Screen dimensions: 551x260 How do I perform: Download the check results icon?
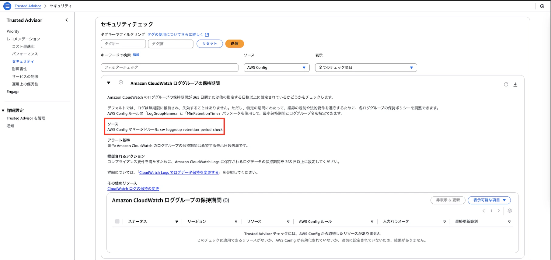(x=515, y=84)
